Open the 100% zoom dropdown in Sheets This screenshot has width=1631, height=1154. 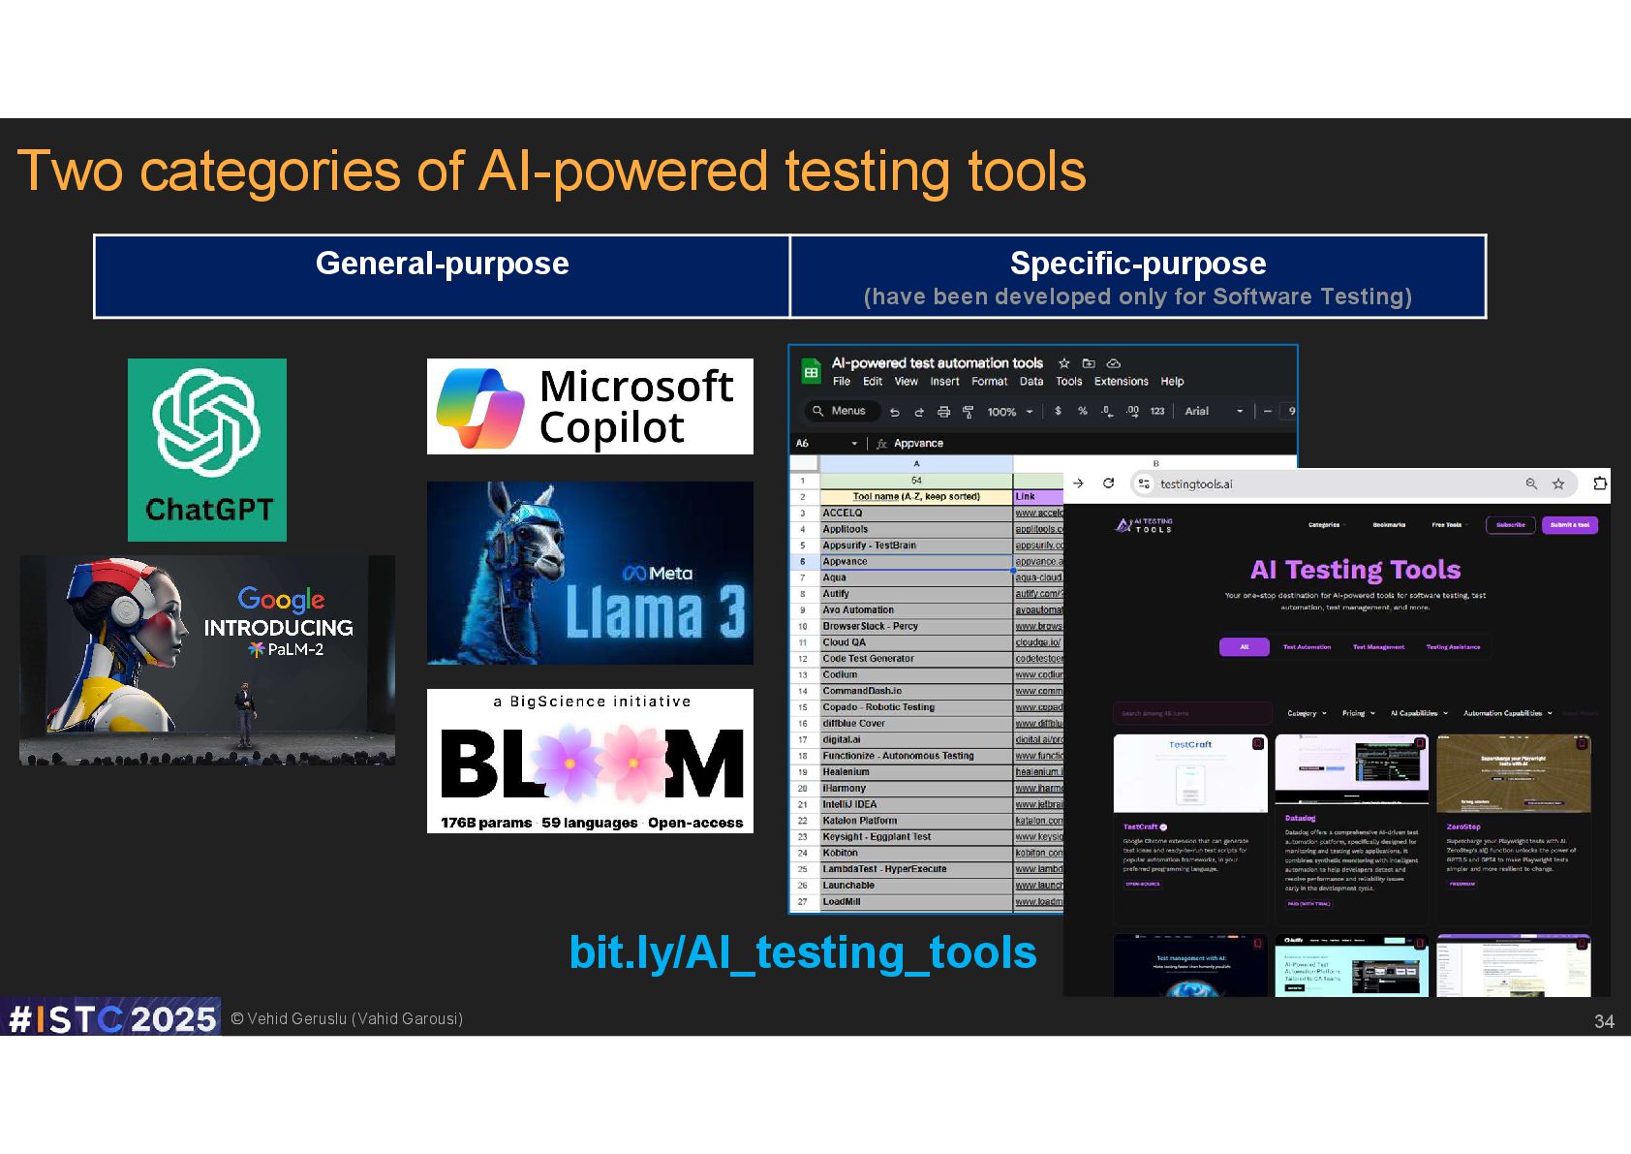[x=1010, y=412]
